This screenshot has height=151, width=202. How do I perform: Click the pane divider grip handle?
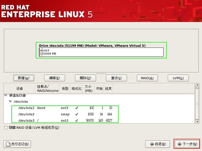(x=101, y=74)
